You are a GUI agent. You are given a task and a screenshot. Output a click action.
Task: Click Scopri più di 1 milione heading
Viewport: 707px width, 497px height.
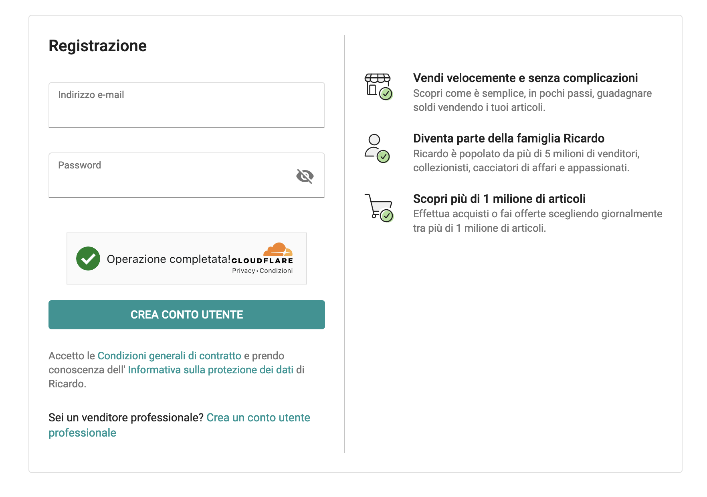point(499,198)
